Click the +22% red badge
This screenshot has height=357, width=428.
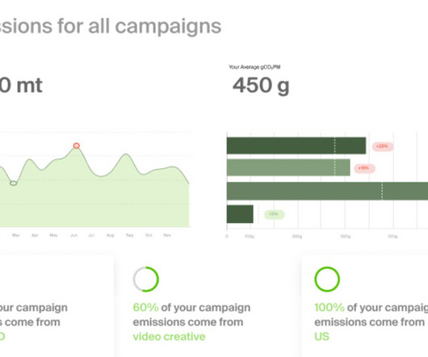pyautogui.click(x=383, y=146)
